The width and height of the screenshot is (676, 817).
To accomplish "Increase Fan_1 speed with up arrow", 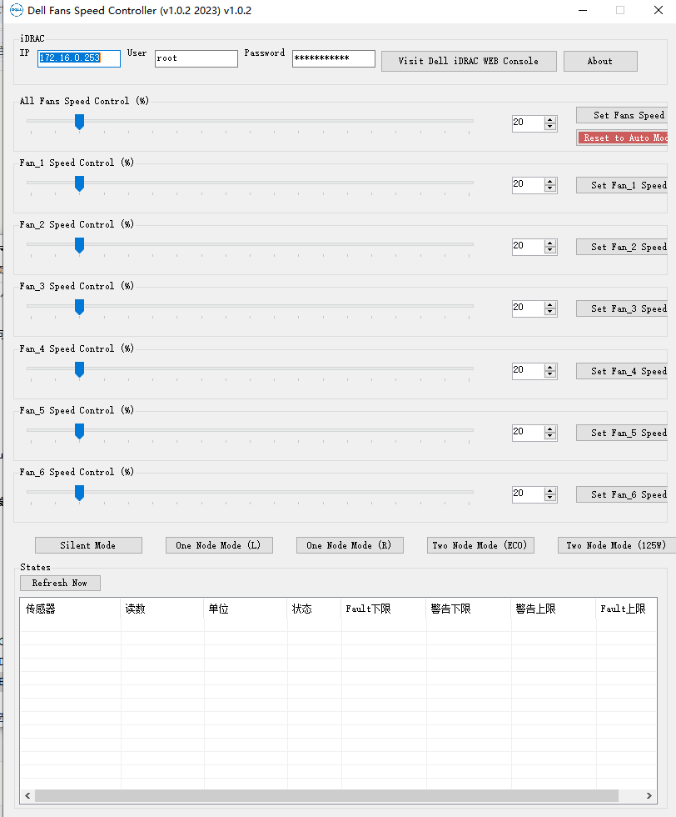I will pyautogui.click(x=550, y=182).
